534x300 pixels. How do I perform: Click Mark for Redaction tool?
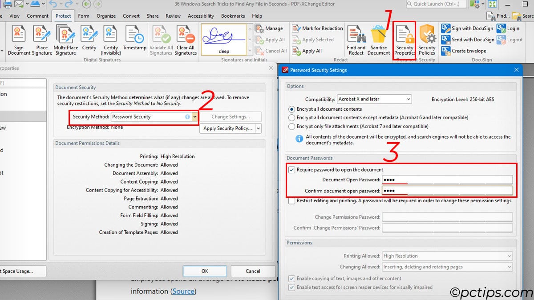[318, 28]
